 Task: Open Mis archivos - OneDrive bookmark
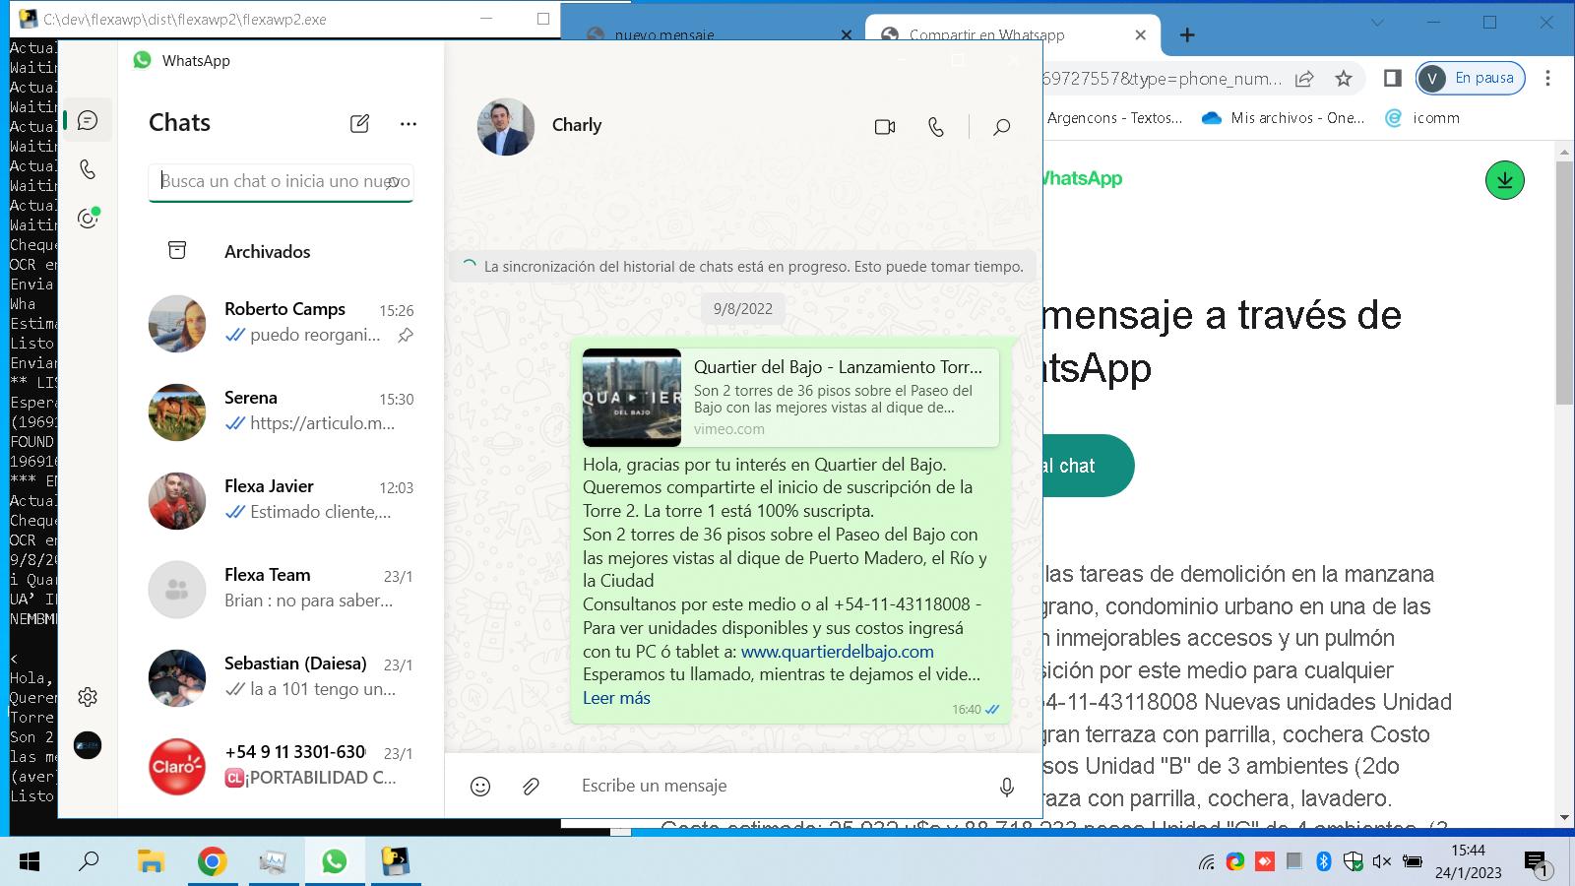(x=1283, y=118)
